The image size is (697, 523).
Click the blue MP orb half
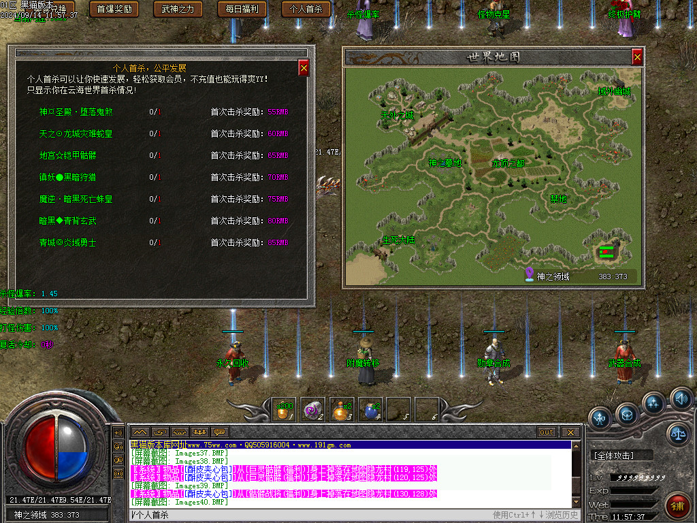point(74,464)
